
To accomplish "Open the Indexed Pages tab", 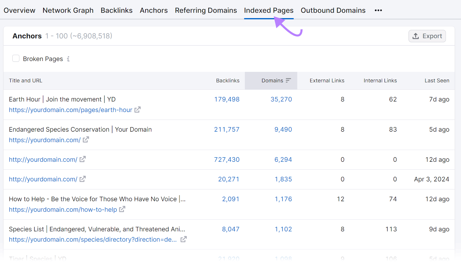I will (x=269, y=10).
